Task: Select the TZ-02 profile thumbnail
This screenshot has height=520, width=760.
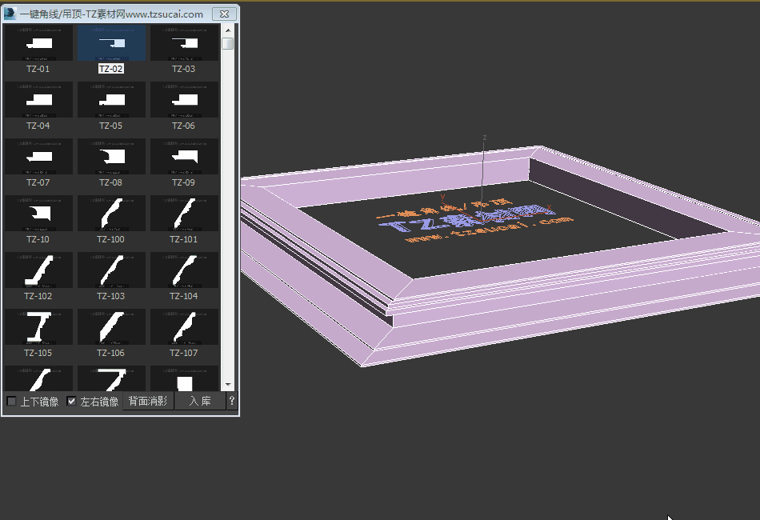Action: pyautogui.click(x=111, y=43)
